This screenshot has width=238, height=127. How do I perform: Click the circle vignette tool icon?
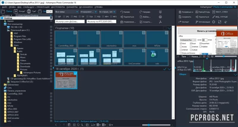[214, 22]
